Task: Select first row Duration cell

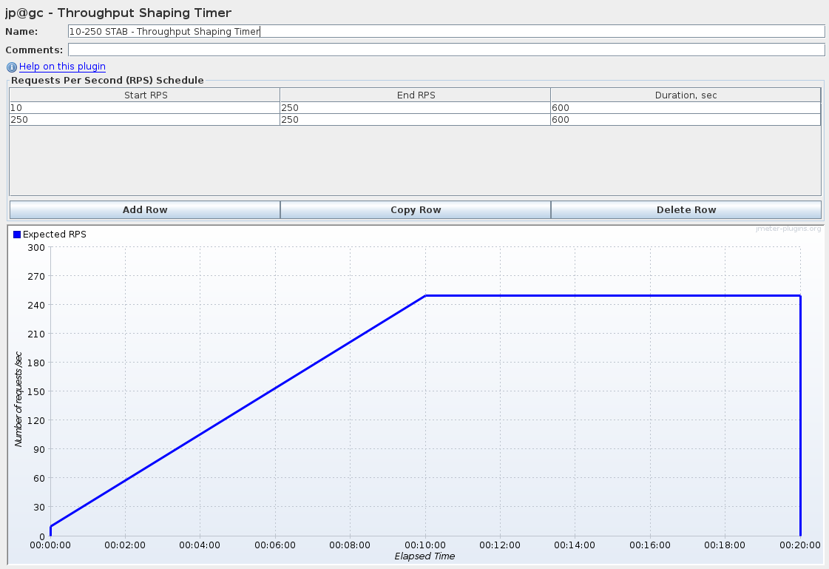Action: (686, 108)
